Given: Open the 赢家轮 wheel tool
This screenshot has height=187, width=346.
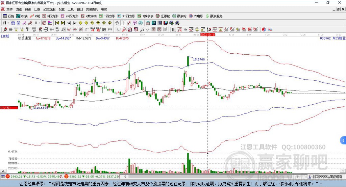Looking at the screenshot, I should click(179, 16).
